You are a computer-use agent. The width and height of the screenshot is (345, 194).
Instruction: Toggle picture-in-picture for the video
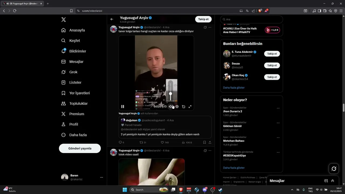(x=184, y=107)
